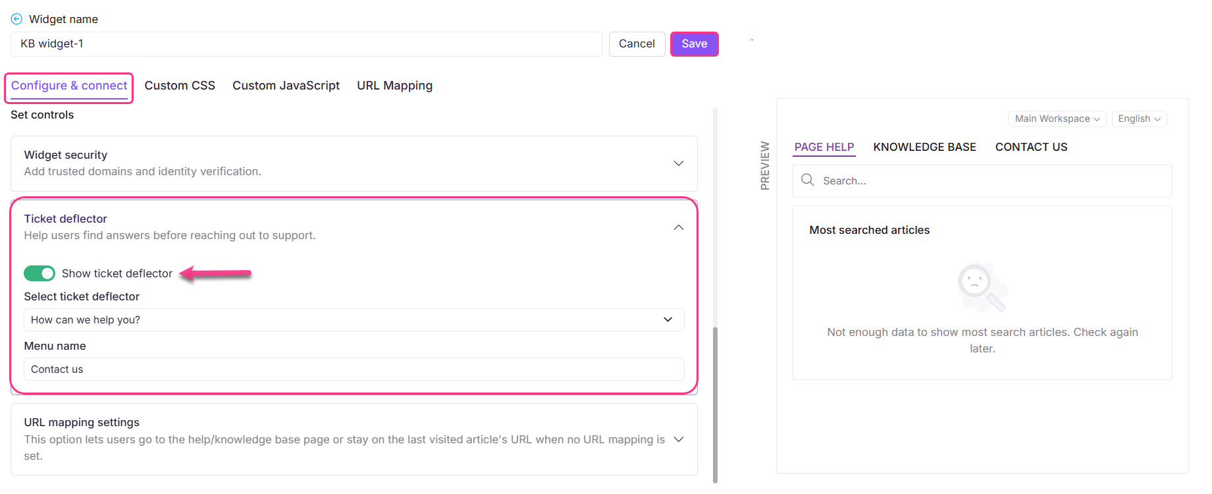This screenshot has width=1212, height=494.
Task: Click the settings panel vertical scrollbar
Action: point(715,402)
